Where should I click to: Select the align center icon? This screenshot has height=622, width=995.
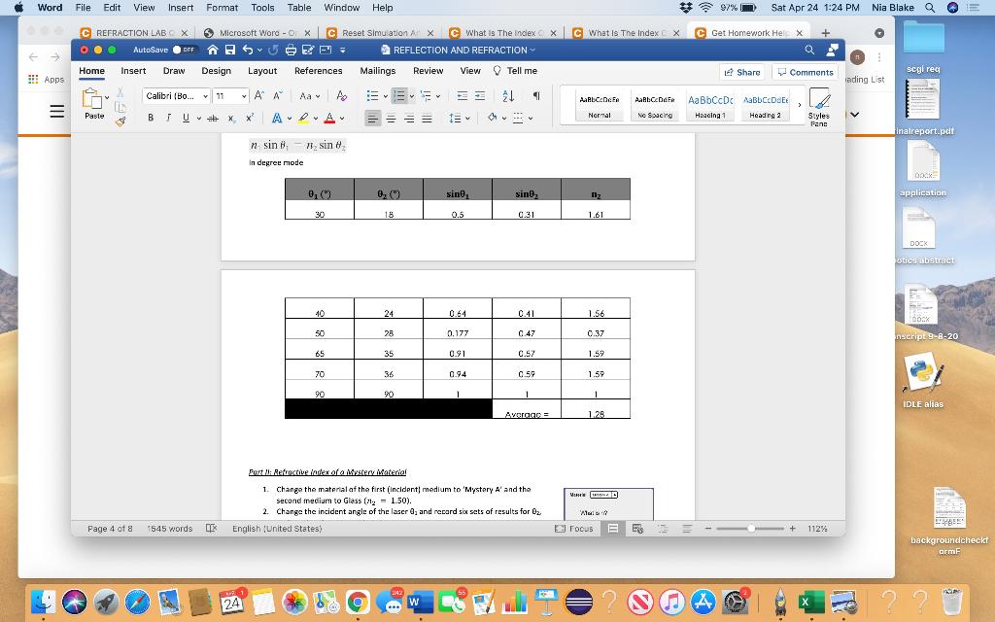[393, 119]
